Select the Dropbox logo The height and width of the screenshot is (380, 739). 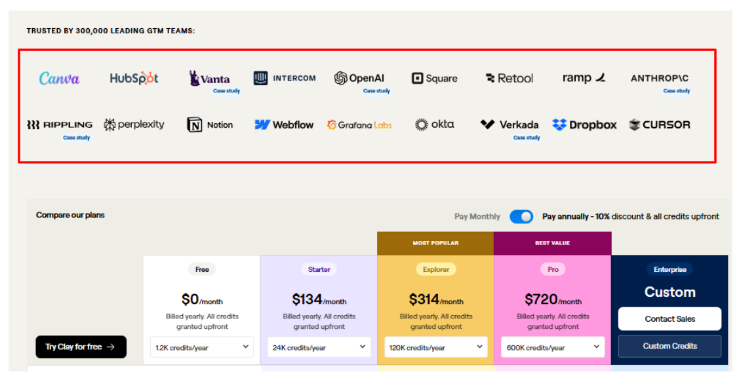click(x=584, y=124)
